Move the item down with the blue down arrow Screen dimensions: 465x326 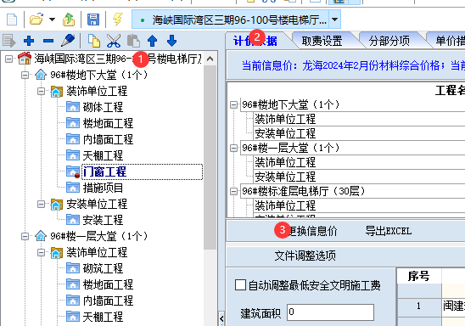click(x=171, y=41)
